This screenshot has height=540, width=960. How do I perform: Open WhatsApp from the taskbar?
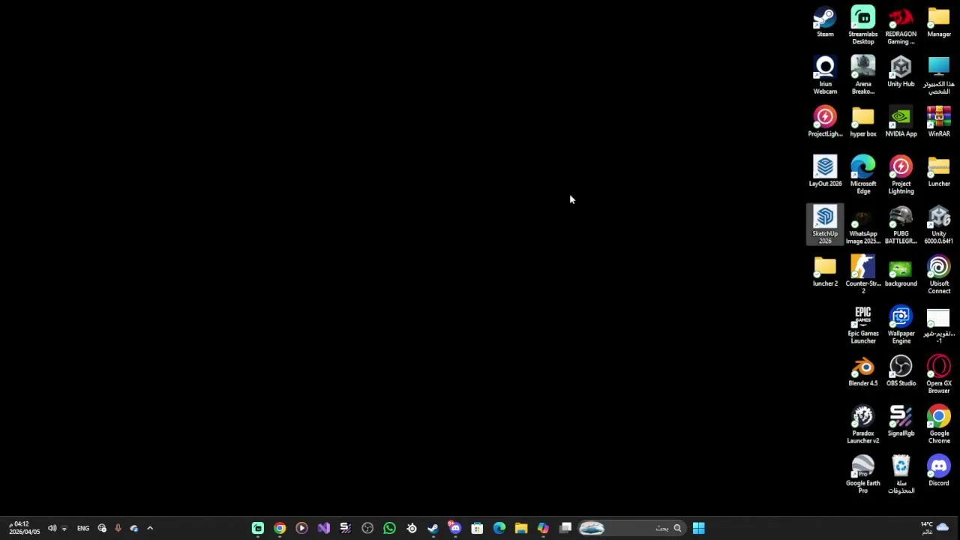(x=389, y=528)
